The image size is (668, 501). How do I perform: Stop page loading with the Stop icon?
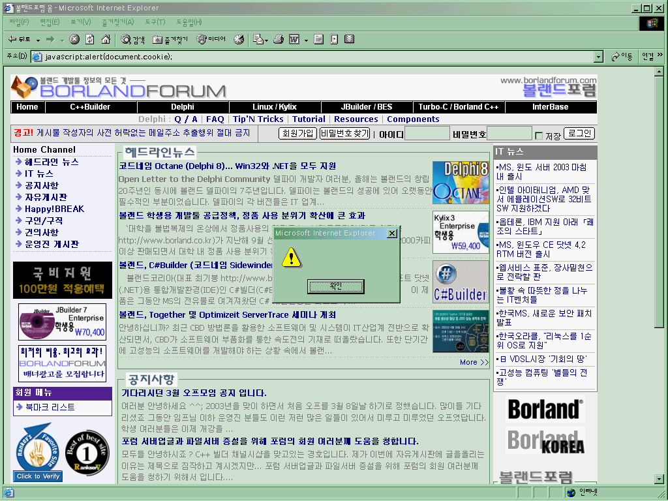click(x=74, y=39)
